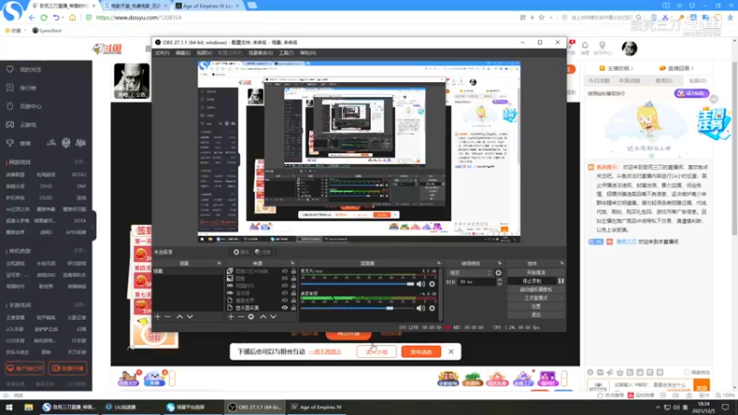Mute the mic/Aux channel speaker icon
This screenshot has width=738, height=415.
point(421,284)
